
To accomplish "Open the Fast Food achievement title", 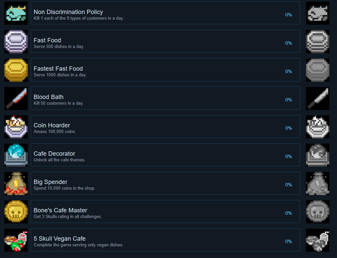I will point(47,40).
